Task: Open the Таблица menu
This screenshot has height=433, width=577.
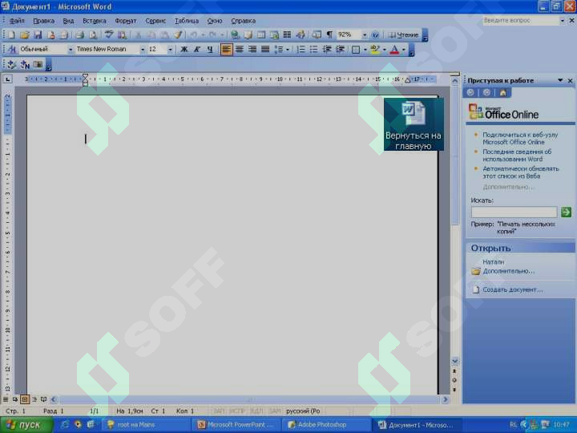Action: point(187,21)
